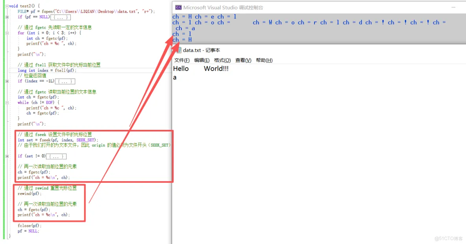Expand the folded if (set != 0) block
Image resolution: width=466 pixels, height=244 pixels.
click(x=7, y=157)
